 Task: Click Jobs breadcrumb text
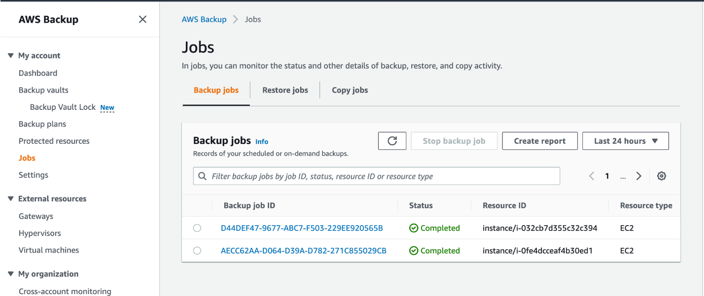tap(253, 20)
